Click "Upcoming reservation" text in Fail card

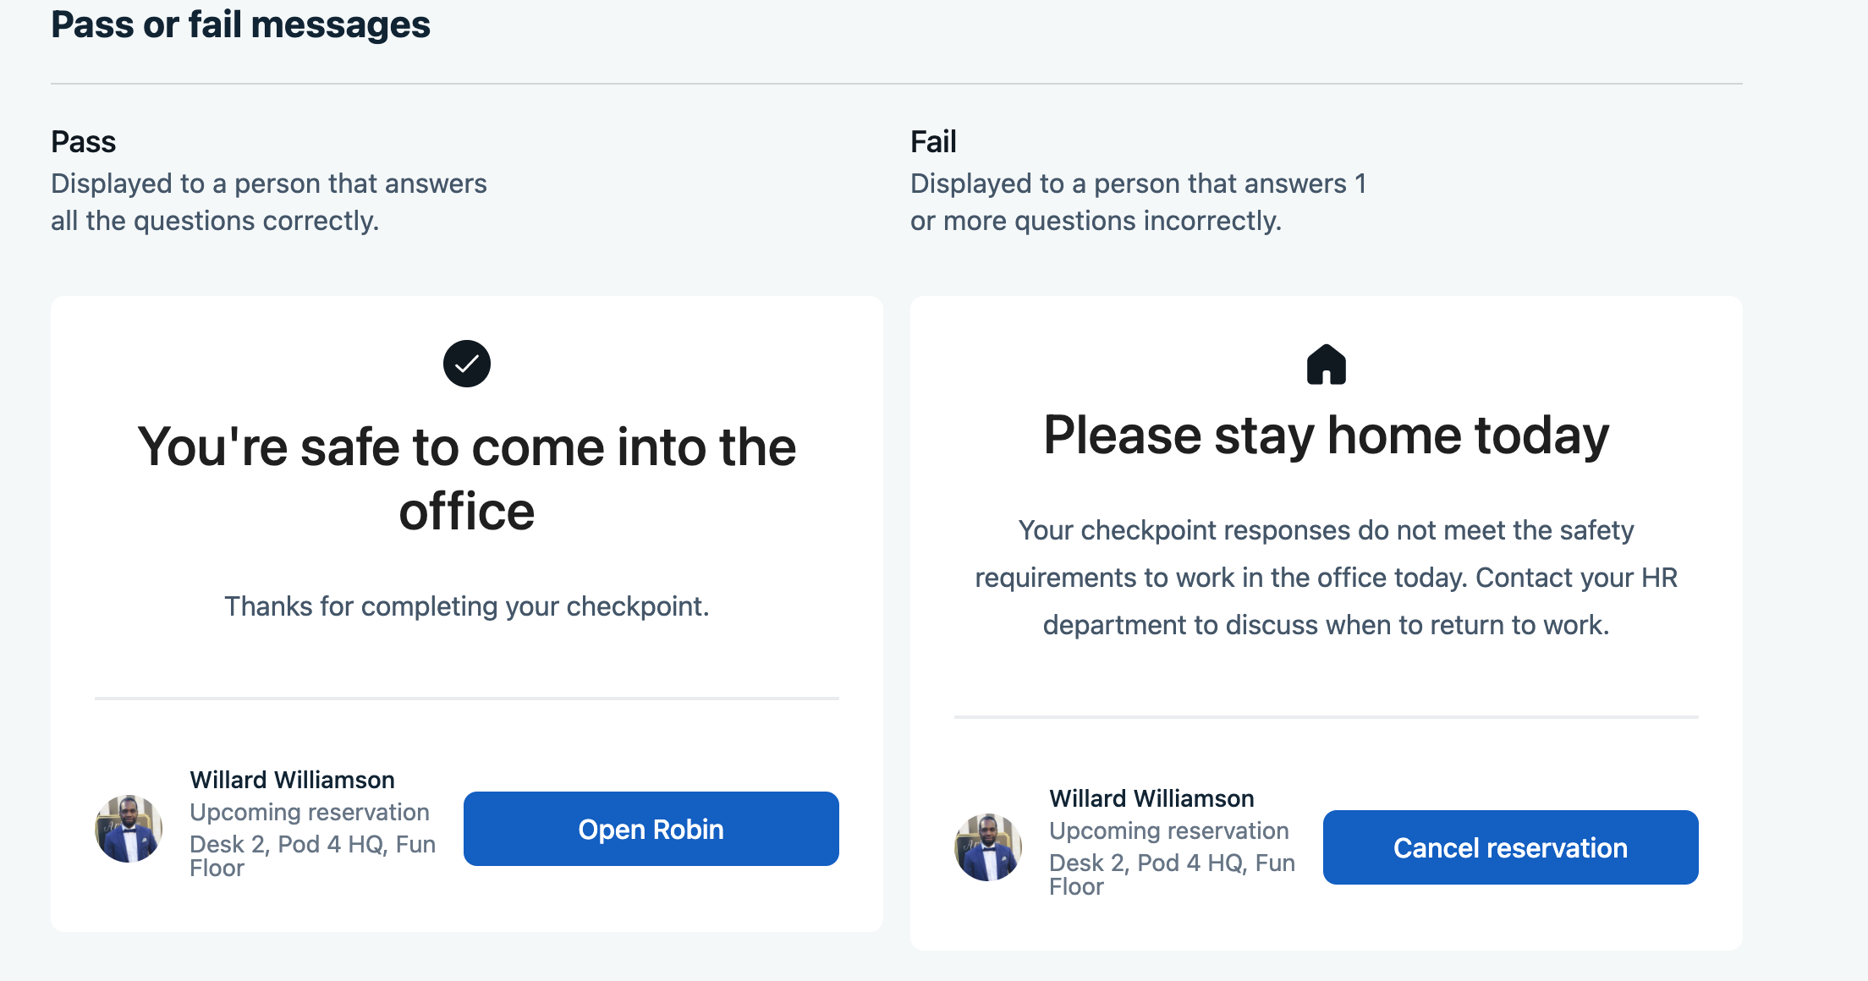(x=1169, y=830)
